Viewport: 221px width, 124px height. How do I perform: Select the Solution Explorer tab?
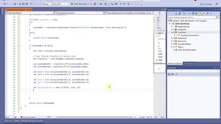[x=175, y=63]
